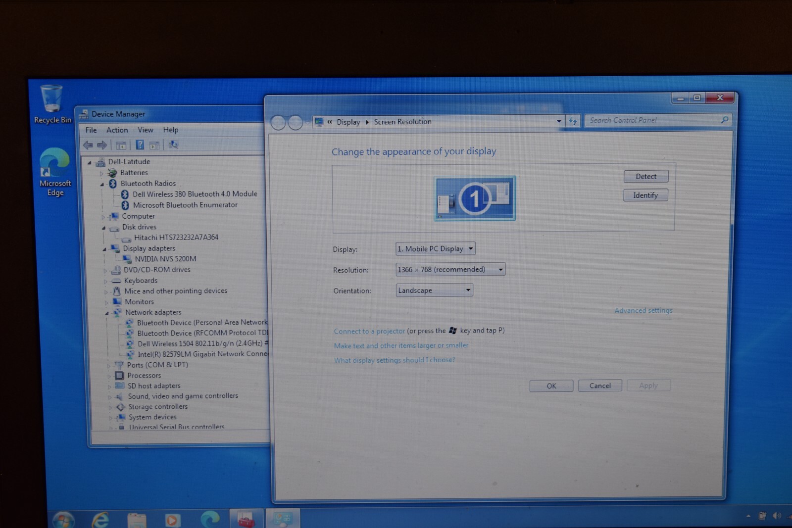Click Connect to a projector link

click(369, 331)
